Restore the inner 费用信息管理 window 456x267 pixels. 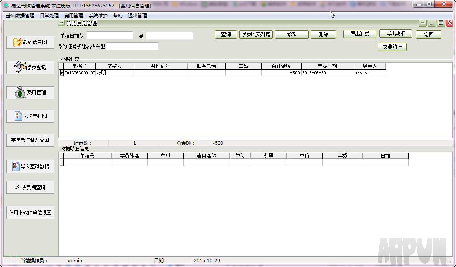click(x=441, y=23)
